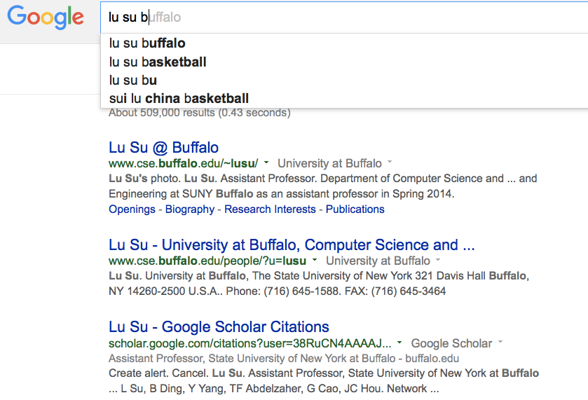Pick the "lu su bu" suggestion
This screenshot has width=588, height=400.
click(133, 80)
